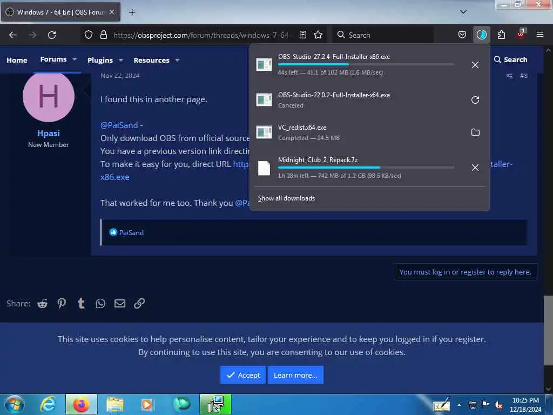Open the Hpasi username profile link

click(49, 133)
